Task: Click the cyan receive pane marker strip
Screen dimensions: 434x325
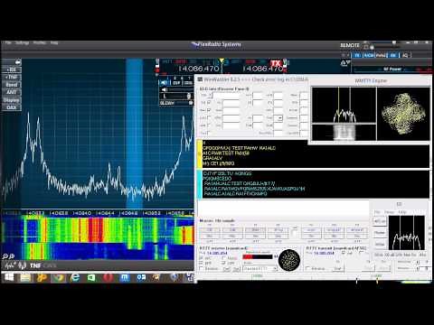Action: coord(199,184)
